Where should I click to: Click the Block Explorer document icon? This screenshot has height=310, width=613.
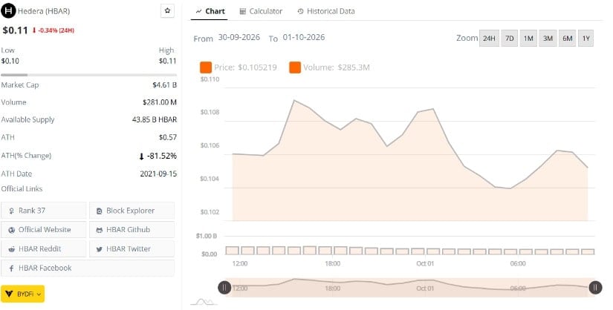point(100,211)
